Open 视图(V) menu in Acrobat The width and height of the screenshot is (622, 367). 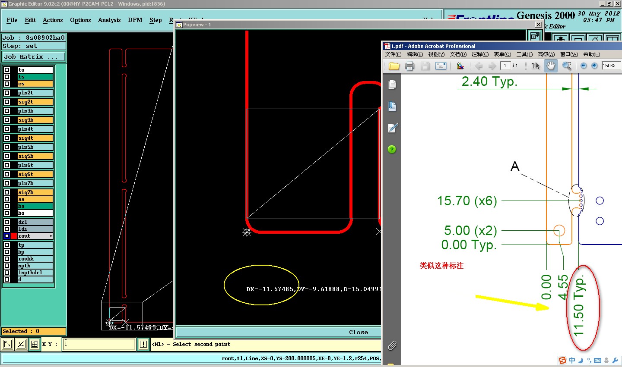[436, 54]
